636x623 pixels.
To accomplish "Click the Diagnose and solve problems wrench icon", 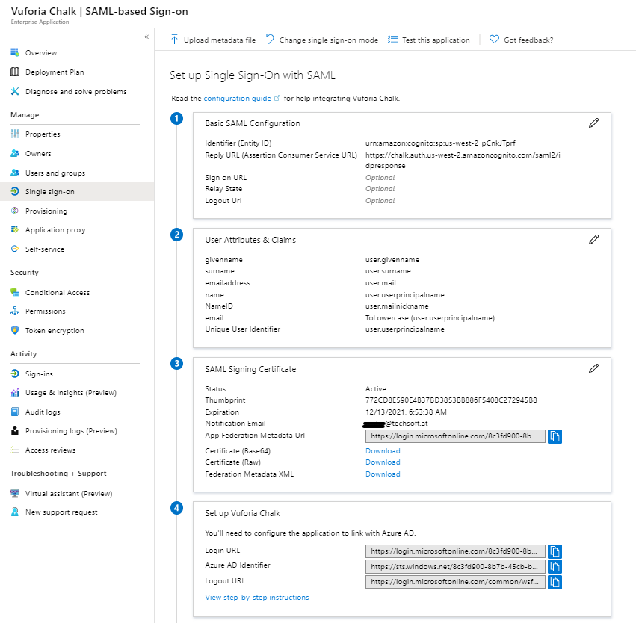I will coord(15,91).
